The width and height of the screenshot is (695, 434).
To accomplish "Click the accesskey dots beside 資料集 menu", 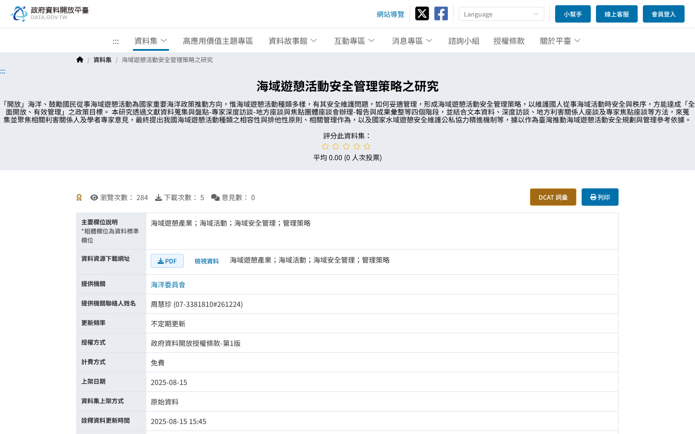I will 116,41.
